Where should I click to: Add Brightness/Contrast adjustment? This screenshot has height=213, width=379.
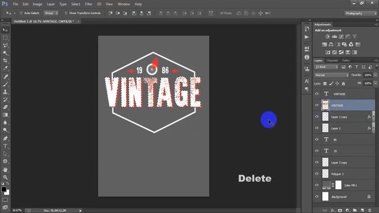point(327,37)
